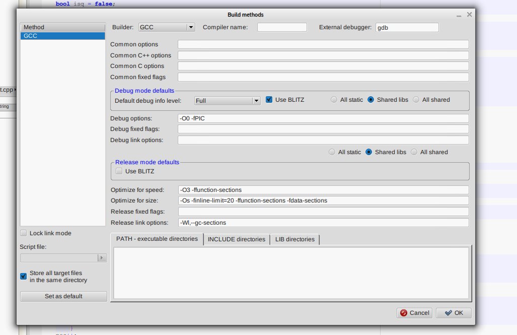Select All static for debug mode
This screenshot has height=335, width=517.
click(334, 100)
